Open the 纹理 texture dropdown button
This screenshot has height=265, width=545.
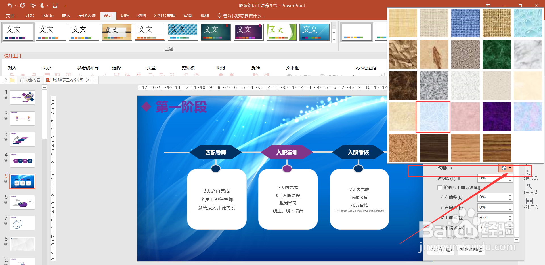pos(506,168)
